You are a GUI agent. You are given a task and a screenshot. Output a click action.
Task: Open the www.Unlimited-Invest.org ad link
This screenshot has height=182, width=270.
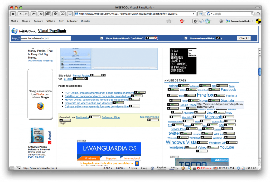pos(40,60)
